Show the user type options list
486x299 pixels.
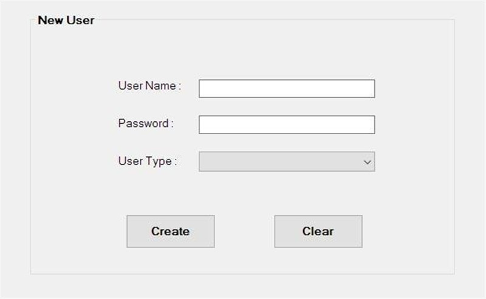pos(287,161)
